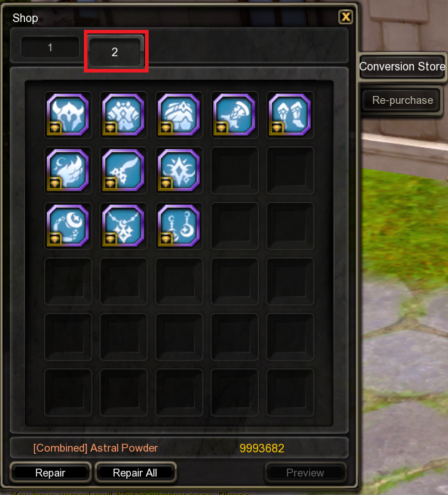Choose the star-shaped decal item icon
Image resolution: width=448 pixels, height=495 pixels.
click(x=179, y=170)
